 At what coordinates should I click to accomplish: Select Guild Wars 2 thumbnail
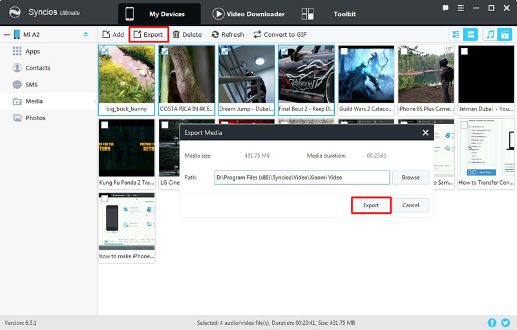click(366, 74)
